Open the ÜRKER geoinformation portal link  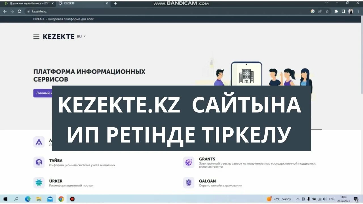71,183
